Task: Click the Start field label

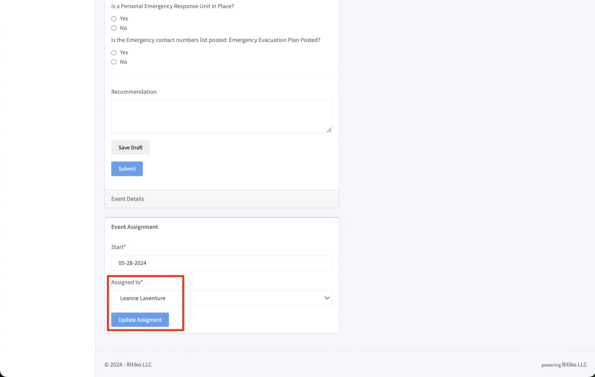Action: [x=118, y=247]
